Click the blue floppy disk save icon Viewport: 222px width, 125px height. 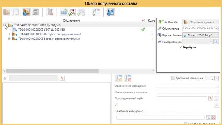click(x=111, y=12)
